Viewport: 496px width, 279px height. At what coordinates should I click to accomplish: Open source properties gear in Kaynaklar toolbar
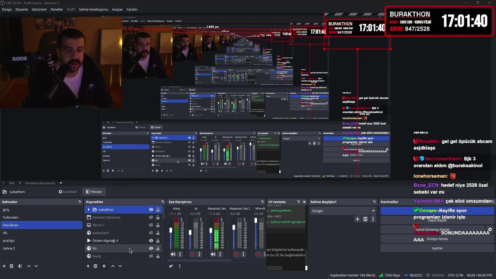104,266
